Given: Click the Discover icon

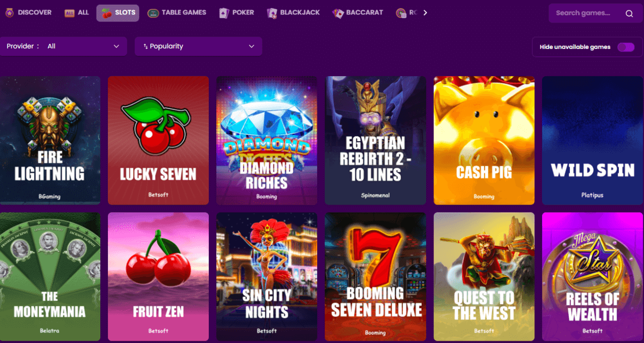Looking at the screenshot, I should point(9,12).
